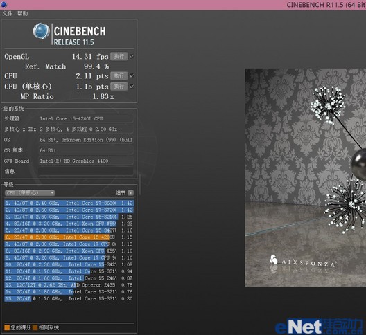
Task: Toggle the CPU (单核心) test checkbox
Action: [x=132, y=87]
